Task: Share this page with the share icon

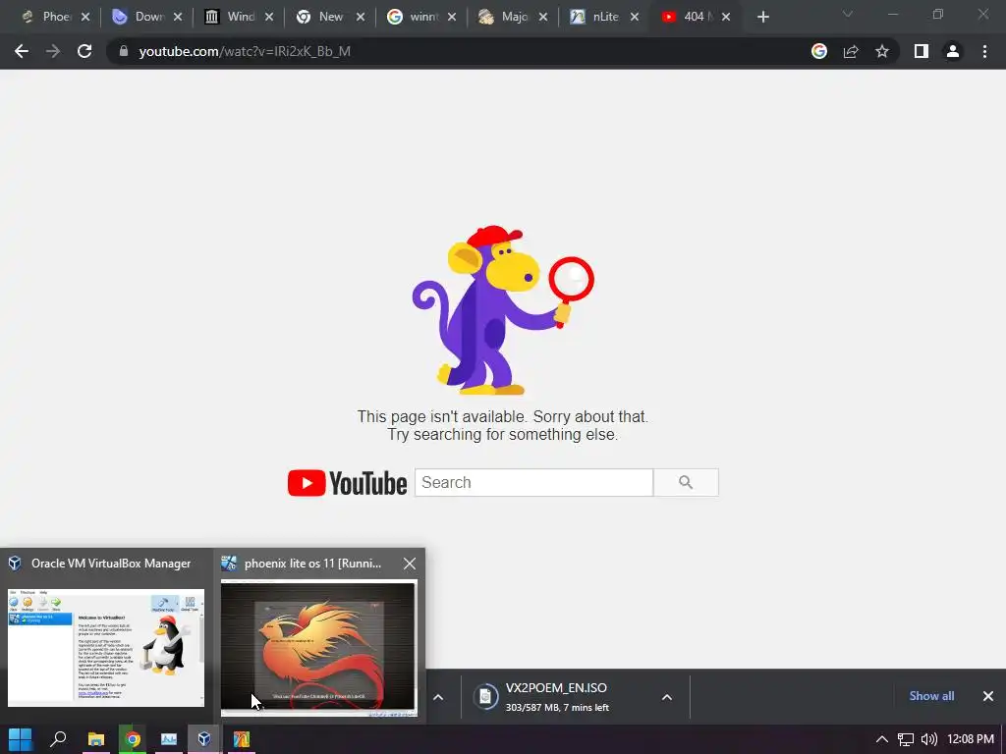Action: (851, 51)
